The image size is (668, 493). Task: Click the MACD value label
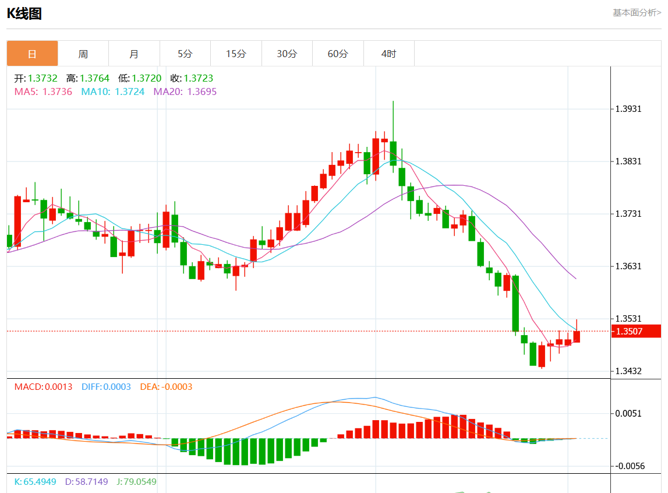pos(43,387)
